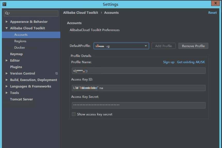Expand the Editor settings section

[x=6, y=61]
